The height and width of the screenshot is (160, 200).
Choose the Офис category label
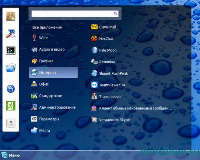[x=44, y=84]
